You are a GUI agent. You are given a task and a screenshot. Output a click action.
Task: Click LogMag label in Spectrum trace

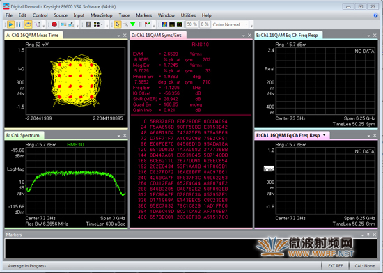tap(15, 169)
